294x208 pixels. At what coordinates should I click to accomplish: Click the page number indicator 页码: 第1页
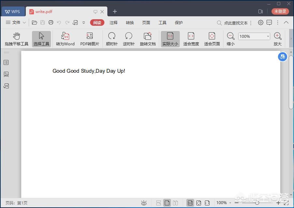tap(17, 203)
